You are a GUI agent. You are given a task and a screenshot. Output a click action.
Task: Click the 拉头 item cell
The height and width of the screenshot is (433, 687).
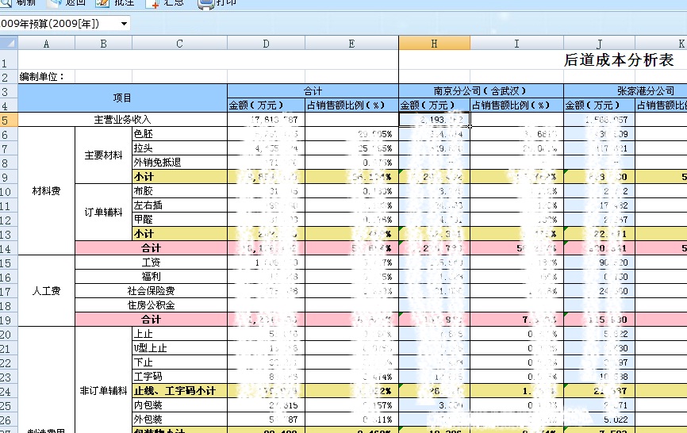click(179, 148)
